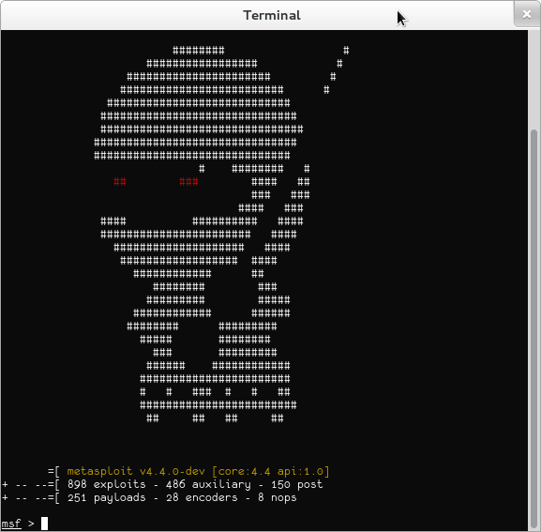Click the Terminal title bar text
The height and width of the screenshot is (532, 541).
pos(272,15)
